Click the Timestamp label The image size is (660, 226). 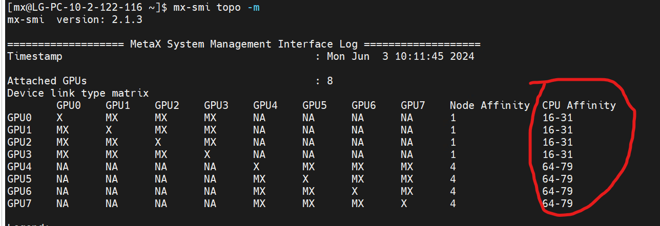pyautogui.click(x=35, y=56)
